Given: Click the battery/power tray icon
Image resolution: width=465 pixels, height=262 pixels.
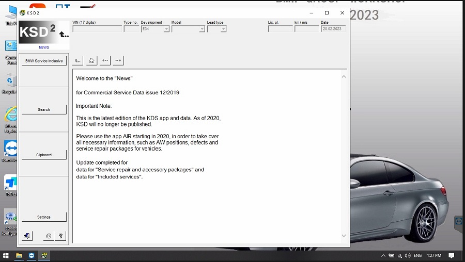Looking at the screenshot, I should [x=392, y=255].
